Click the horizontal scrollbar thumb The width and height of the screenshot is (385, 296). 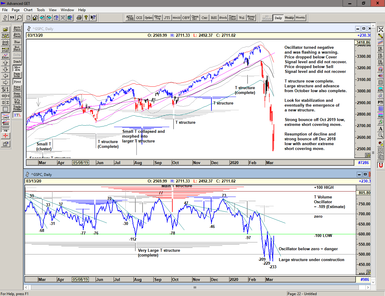195,287
